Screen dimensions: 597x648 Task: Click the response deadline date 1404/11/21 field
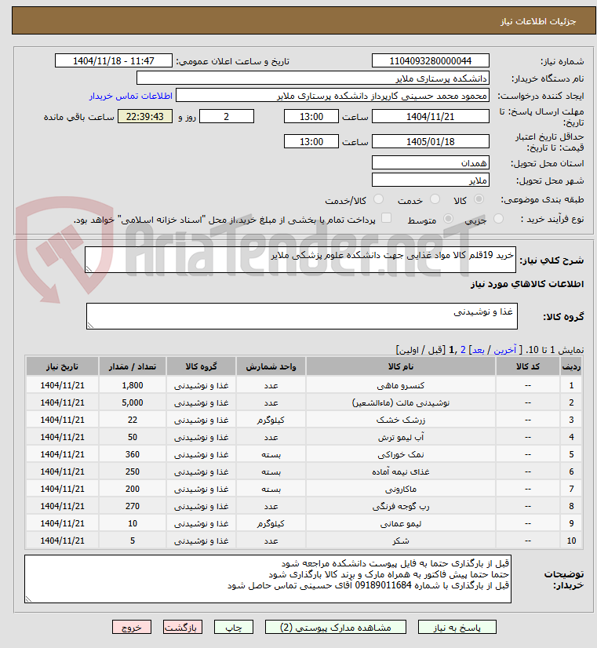[x=431, y=117]
